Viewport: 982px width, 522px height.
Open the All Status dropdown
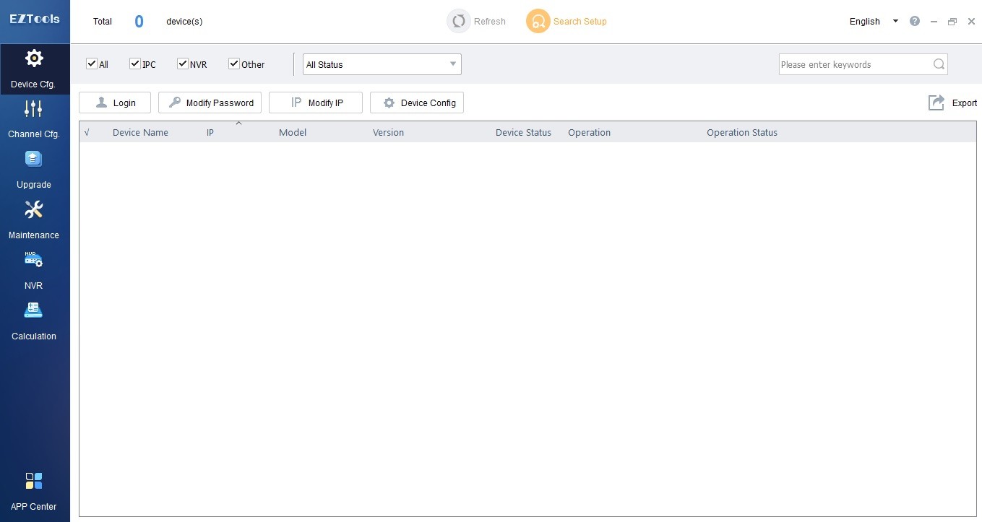(x=382, y=64)
